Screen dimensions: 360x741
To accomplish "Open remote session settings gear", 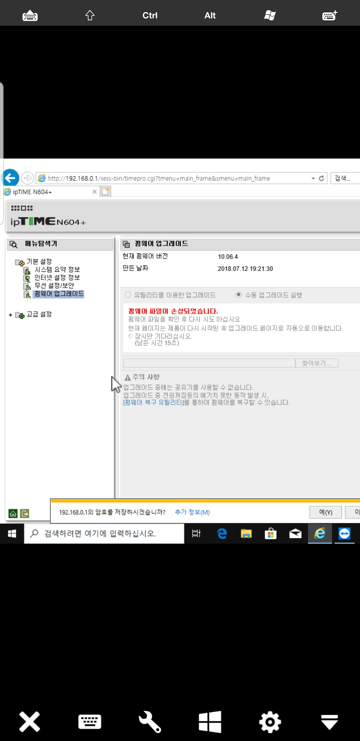I will [270, 722].
